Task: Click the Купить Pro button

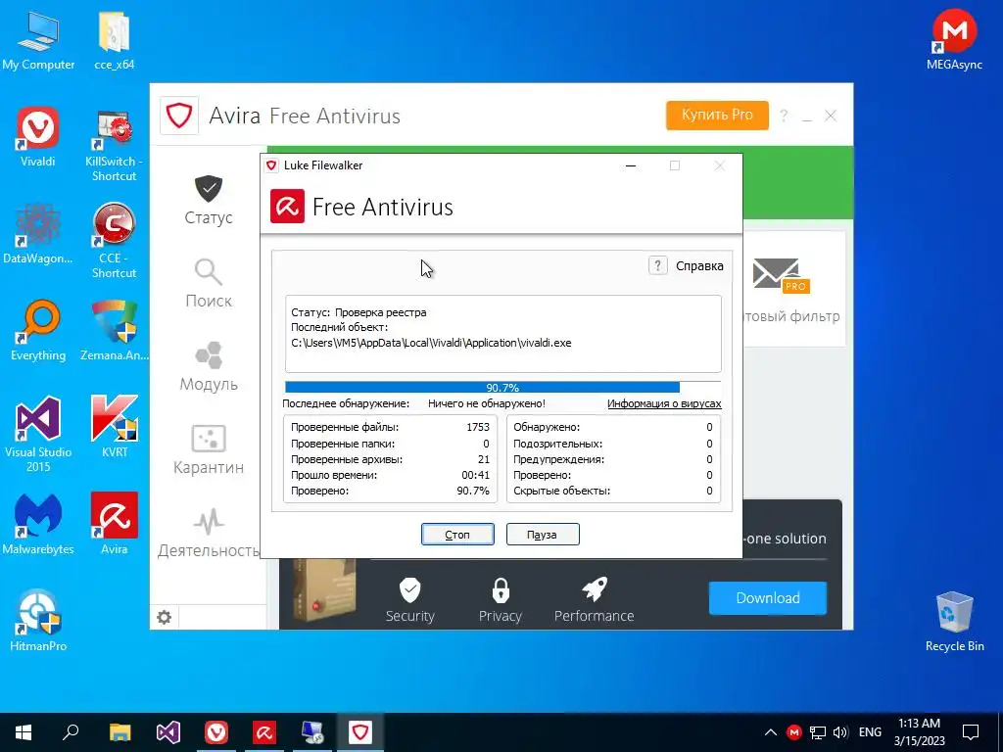Action: (717, 116)
